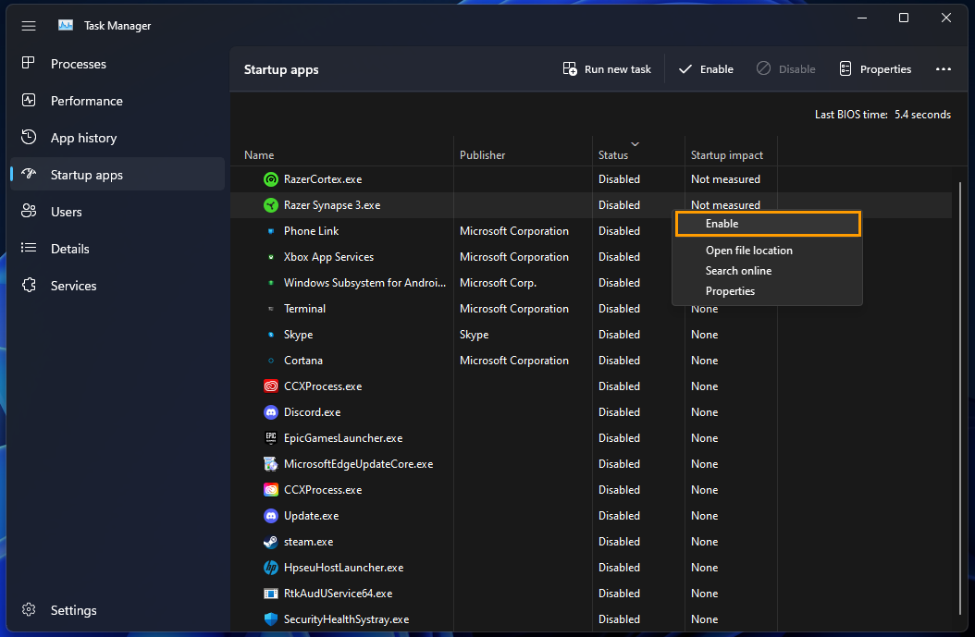The height and width of the screenshot is (637, 975).
Task: Sort by Startup impact column header
Action: tap(731, 154)
